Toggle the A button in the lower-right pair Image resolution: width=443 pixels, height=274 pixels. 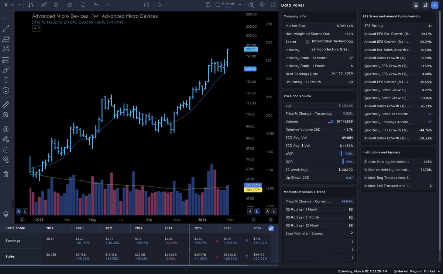click(268, 211)
